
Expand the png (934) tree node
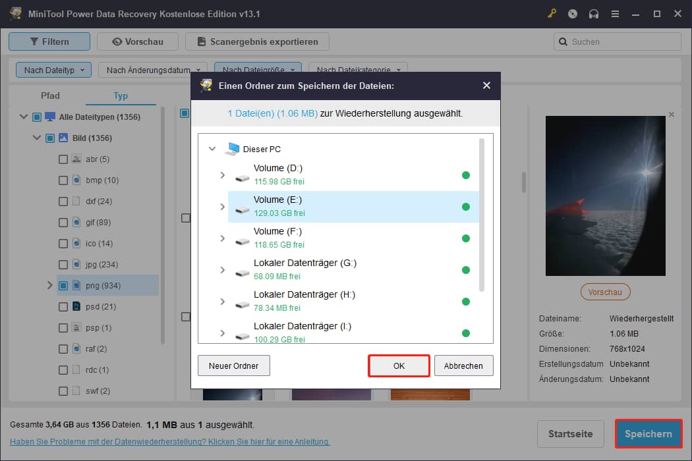coord(50,285)
